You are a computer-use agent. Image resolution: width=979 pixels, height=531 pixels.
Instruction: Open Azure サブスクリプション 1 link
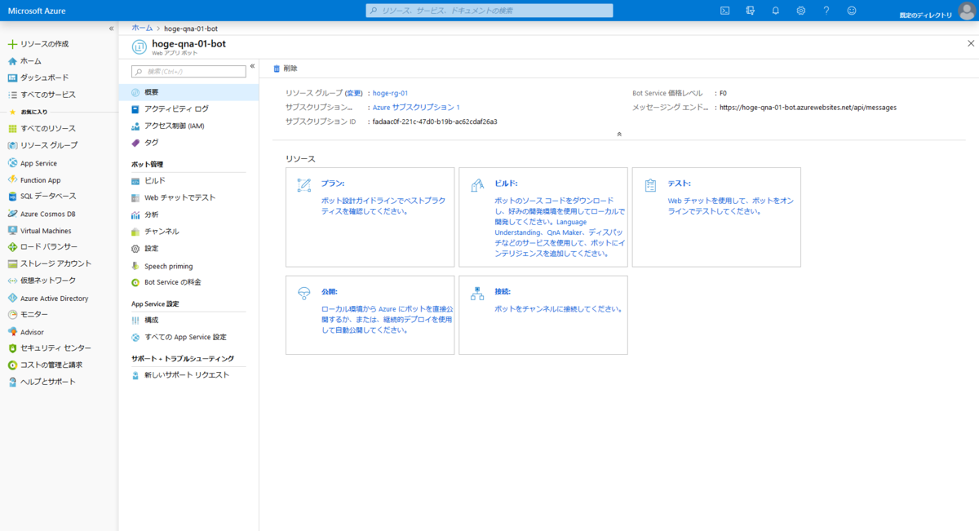pos(416,107)
